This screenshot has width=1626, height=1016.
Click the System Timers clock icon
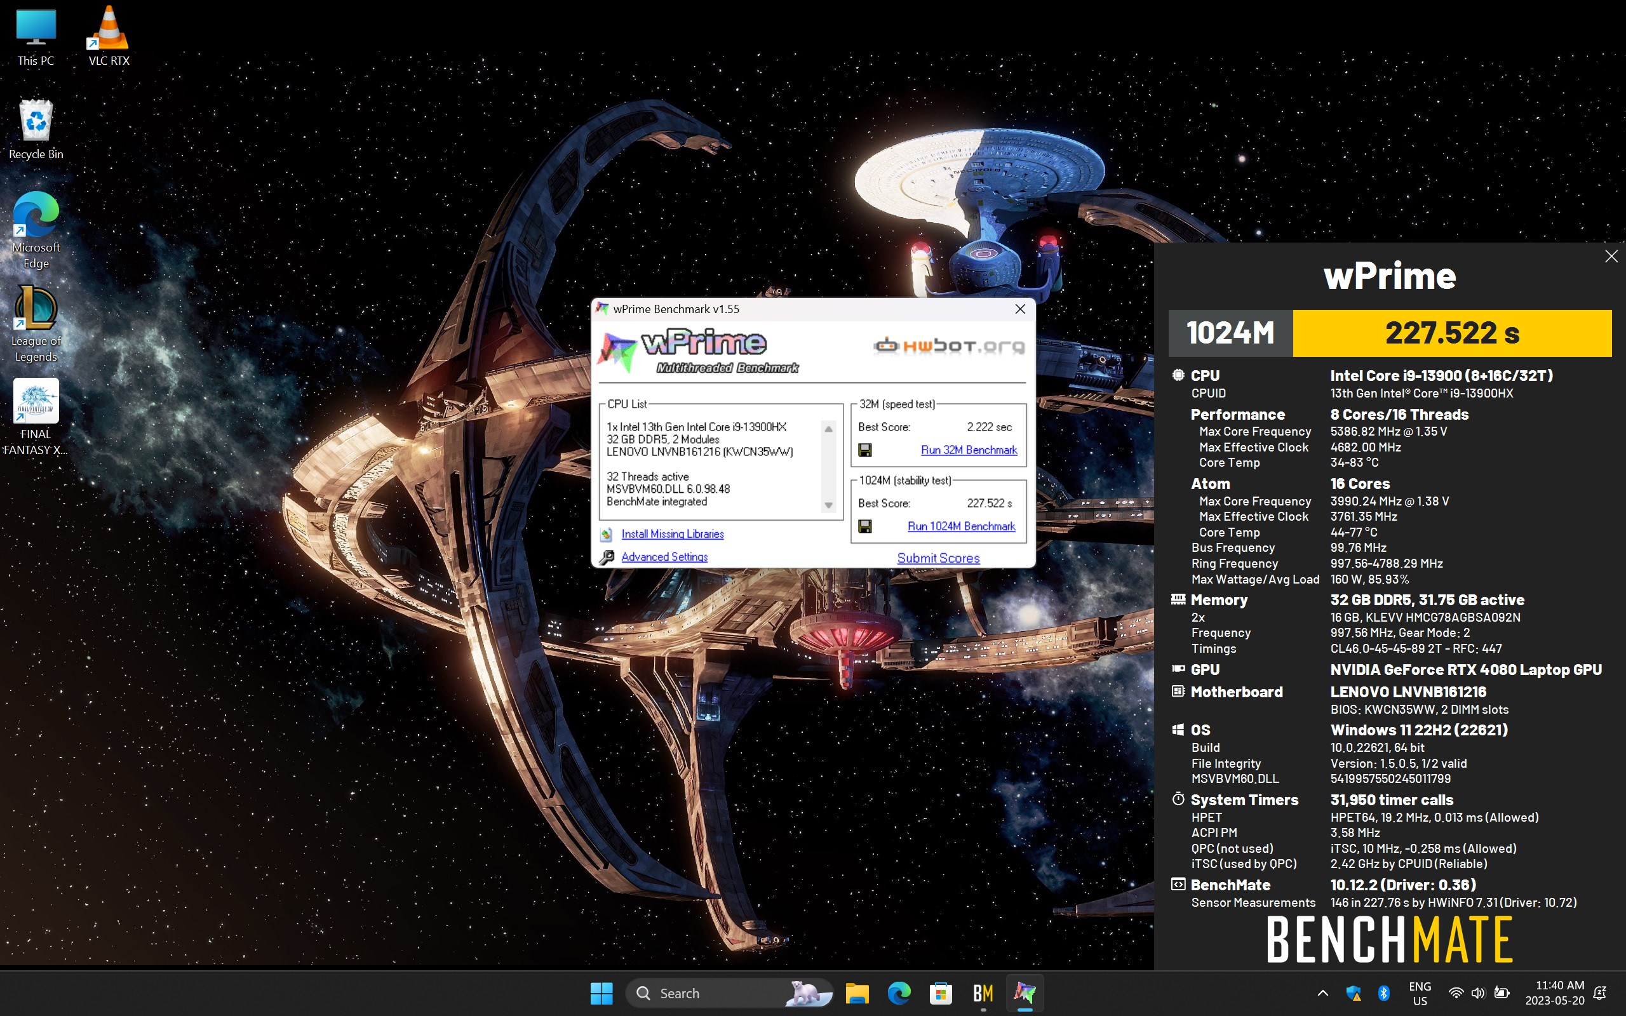point(1178,799)
